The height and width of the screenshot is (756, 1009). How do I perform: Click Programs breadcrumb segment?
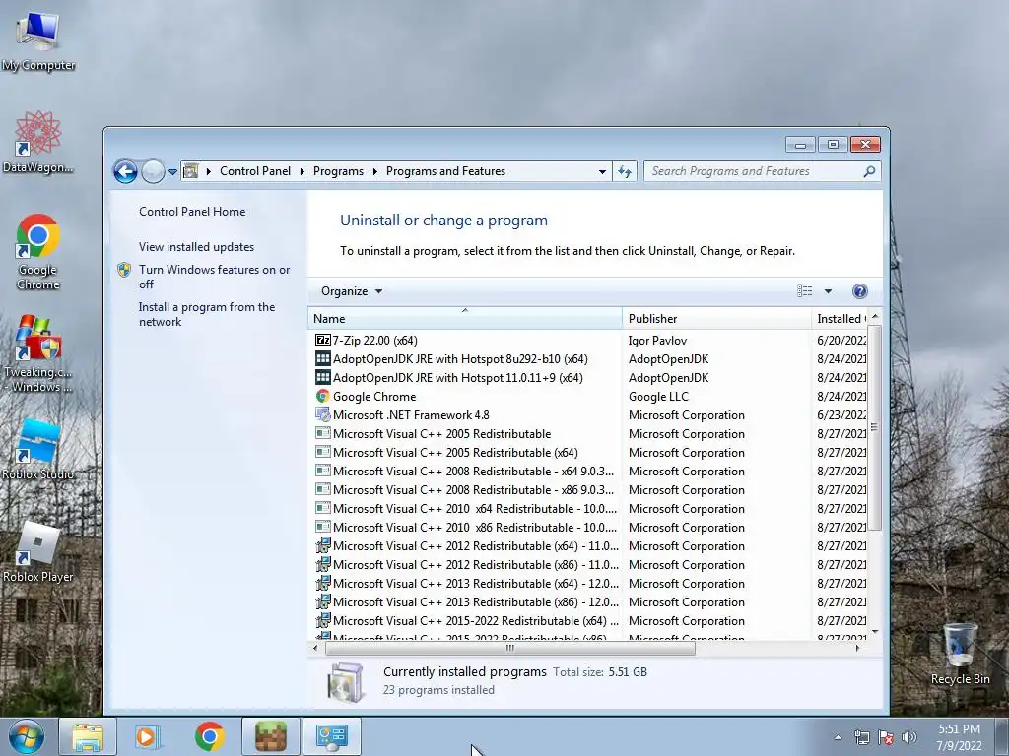click(338, 171)
